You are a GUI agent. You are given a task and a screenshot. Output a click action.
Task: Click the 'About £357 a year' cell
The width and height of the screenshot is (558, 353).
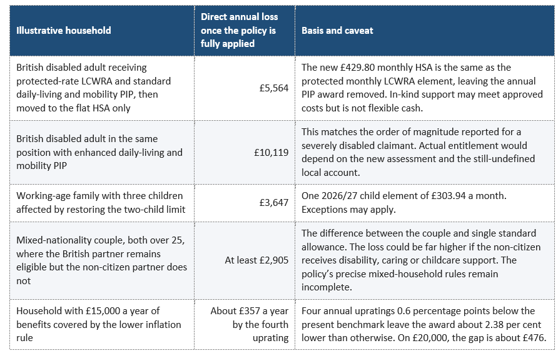pos(245,324)
